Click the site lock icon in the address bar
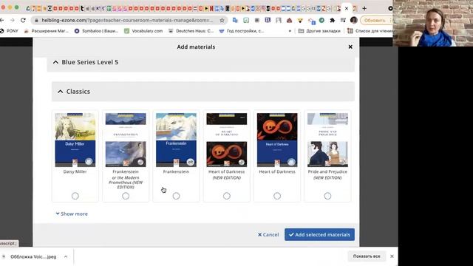 pyautogui.click(x=36, y=20)
